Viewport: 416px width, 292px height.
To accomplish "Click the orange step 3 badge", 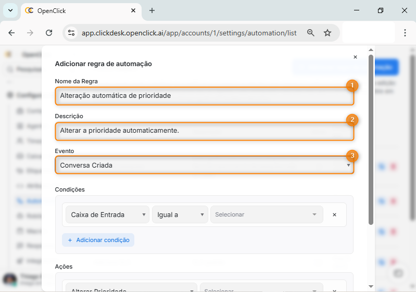I will coord(352,156).
